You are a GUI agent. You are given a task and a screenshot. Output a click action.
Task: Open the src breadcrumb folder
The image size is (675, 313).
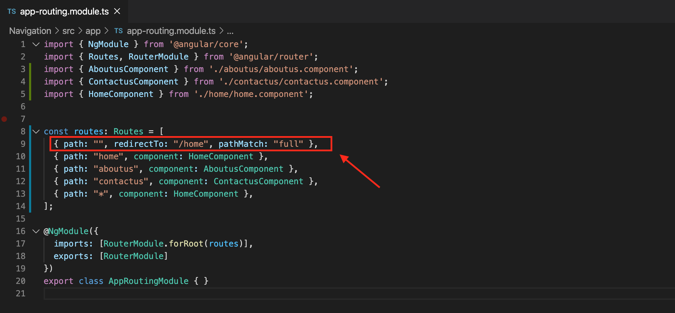pos(69,31)
